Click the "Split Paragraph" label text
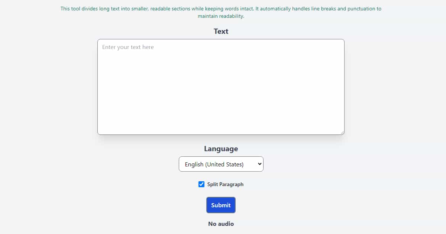446x234 pixels. [225, 184]
